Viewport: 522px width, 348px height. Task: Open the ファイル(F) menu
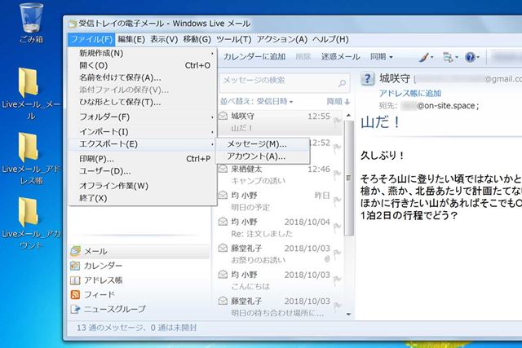click(x=91, y=39)
